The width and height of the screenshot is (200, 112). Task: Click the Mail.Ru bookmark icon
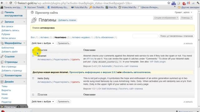click(x=107, y=7)
